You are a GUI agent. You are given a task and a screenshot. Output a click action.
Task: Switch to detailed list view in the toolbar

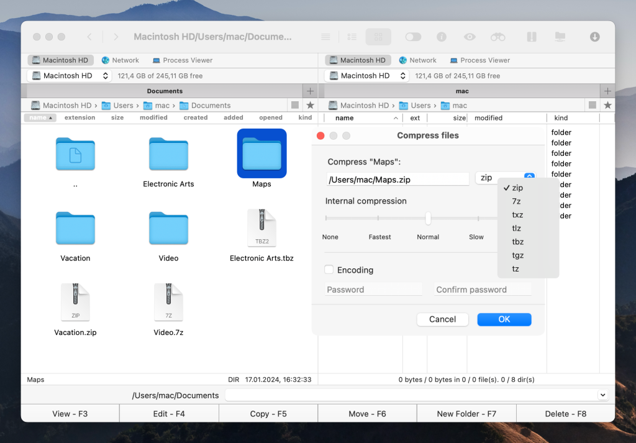(x=351, y=37)
